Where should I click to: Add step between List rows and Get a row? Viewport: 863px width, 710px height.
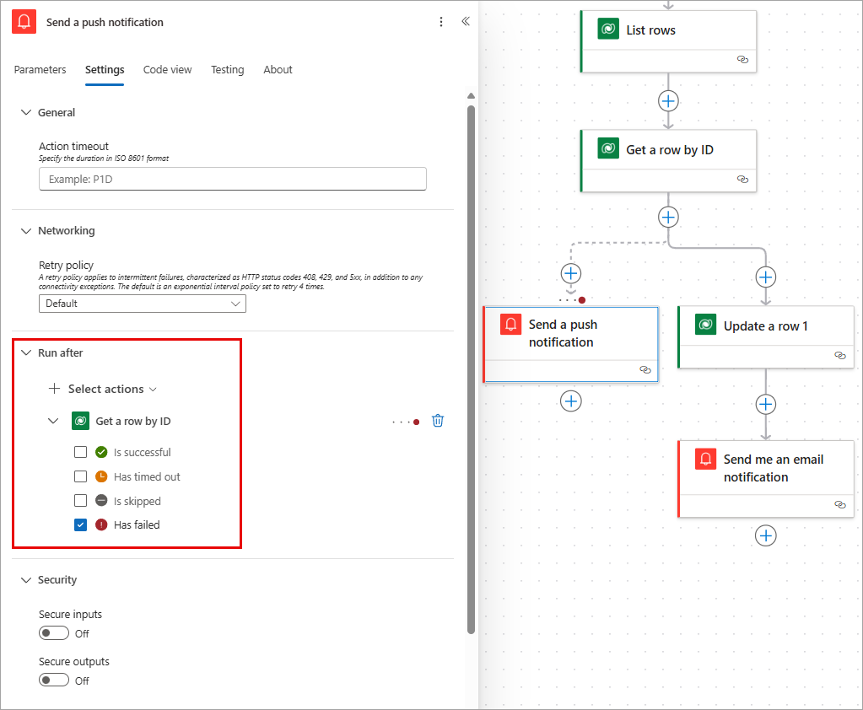pos(668,101)
